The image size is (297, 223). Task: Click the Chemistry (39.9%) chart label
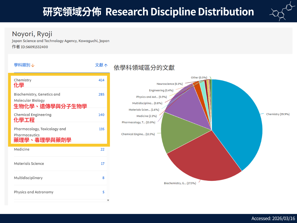pos(278,114)
